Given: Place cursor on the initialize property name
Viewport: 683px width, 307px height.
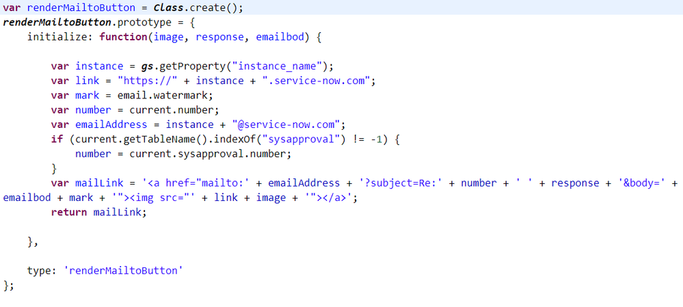Looking at the screenshot, I should point(58,37).
